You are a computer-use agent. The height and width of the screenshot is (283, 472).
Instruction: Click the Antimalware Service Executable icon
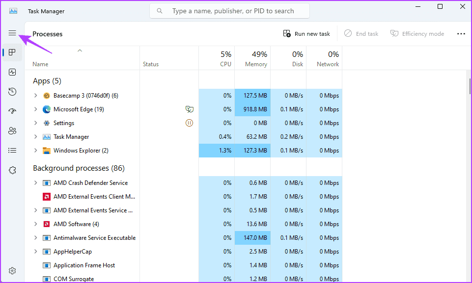(x=46, y=238)
